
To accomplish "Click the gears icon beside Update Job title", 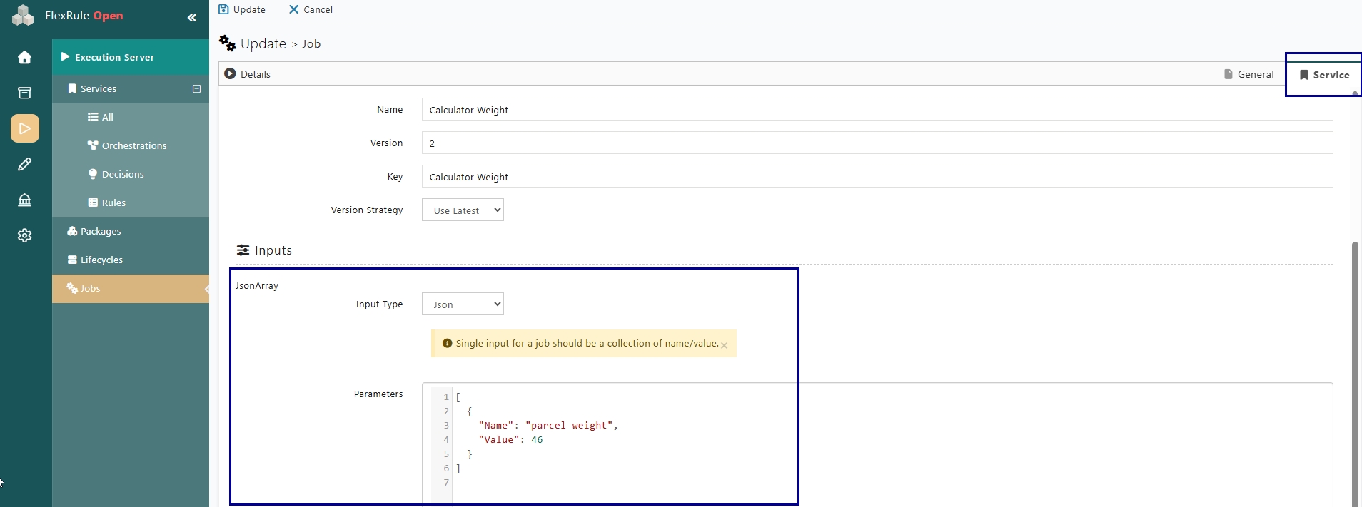I will point(227,43).
